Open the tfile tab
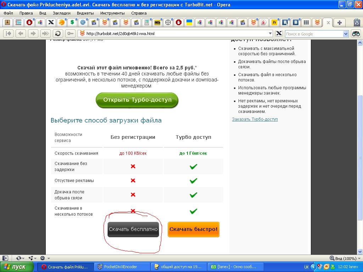The width and height of the screenshot is (363, 272). click(x=18, y=22)
